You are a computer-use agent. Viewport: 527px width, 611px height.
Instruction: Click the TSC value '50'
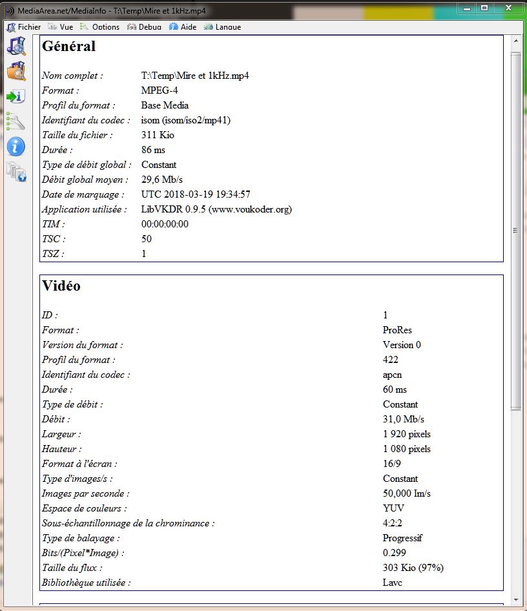(x=147, y=239)
